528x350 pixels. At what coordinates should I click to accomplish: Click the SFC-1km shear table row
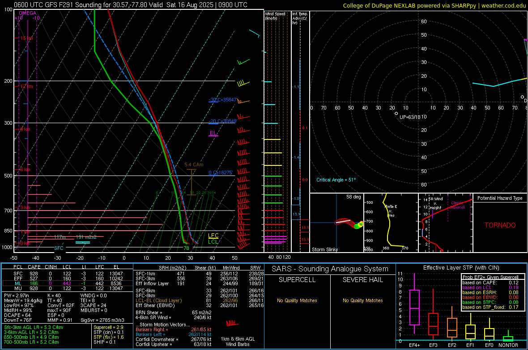point(200,274)
